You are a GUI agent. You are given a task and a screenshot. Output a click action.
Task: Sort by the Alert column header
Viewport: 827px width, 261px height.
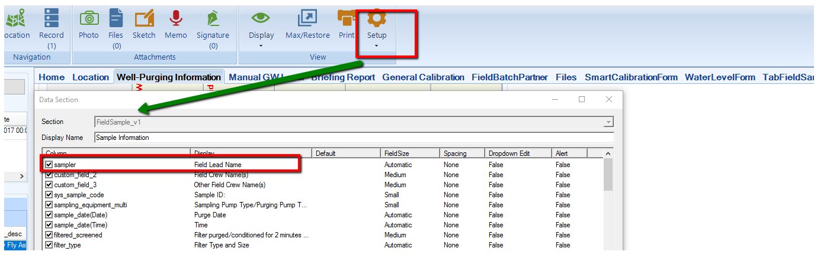(x=569, y=154)
